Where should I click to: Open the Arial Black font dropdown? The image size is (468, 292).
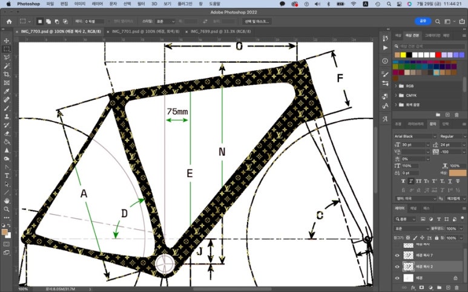click(x=434, y=136)
